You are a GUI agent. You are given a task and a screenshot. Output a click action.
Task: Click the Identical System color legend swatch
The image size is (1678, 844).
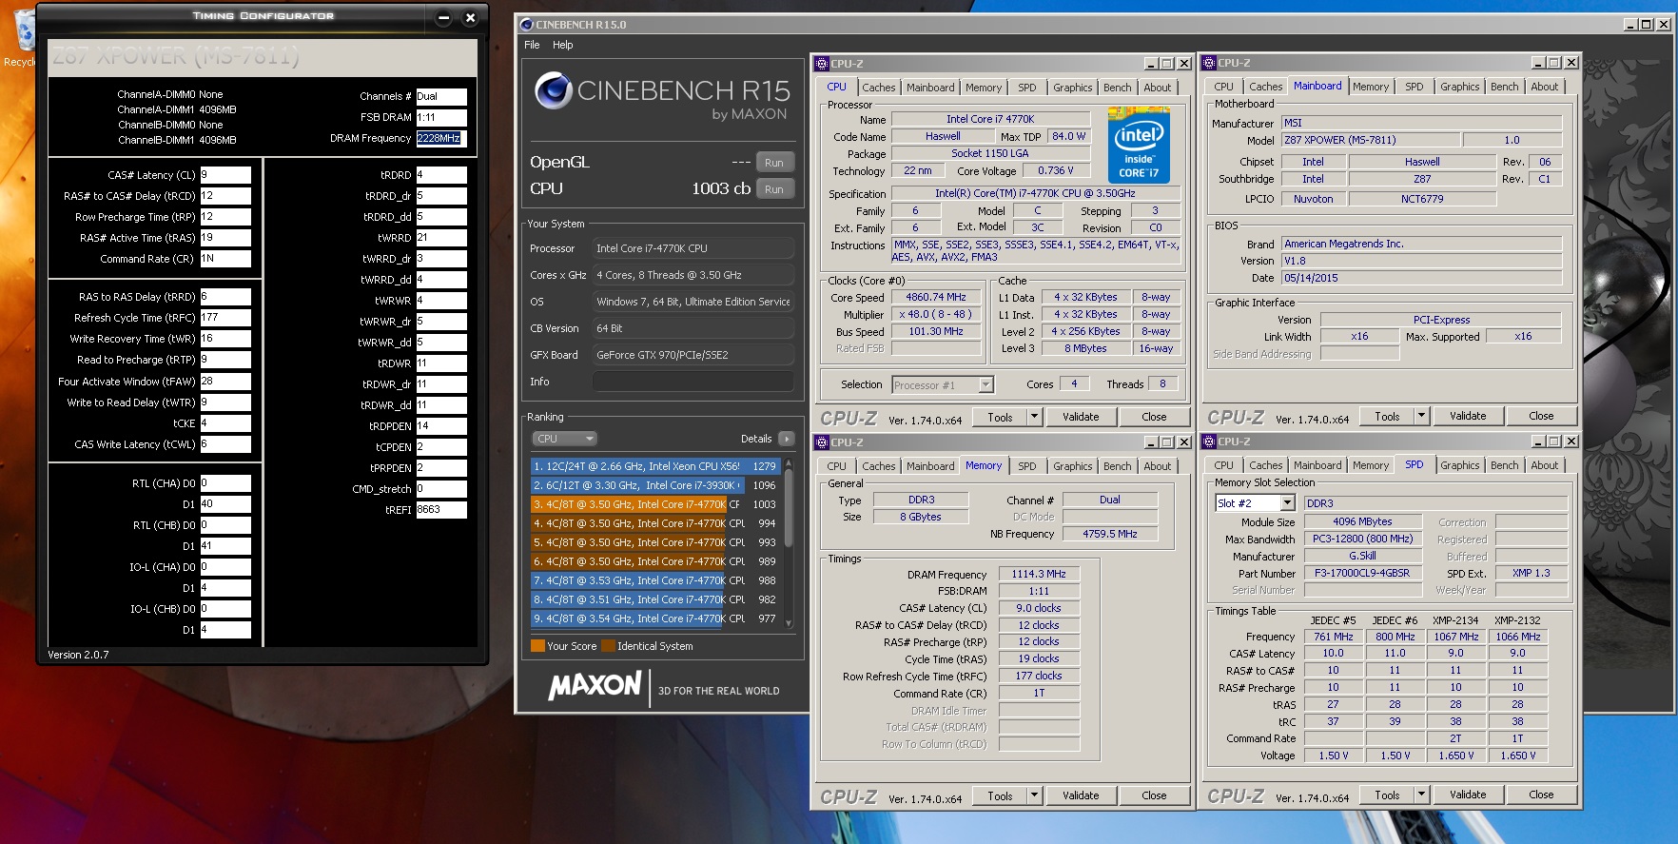pos(608,646)
